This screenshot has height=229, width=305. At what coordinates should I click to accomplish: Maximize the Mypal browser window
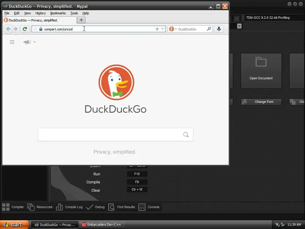218,6
